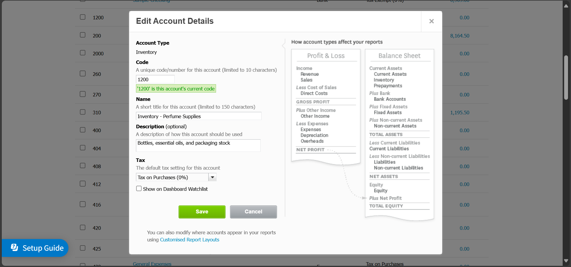Screen dimensions: 571x267
Task: Check the box beside account 416
Action: 83,204
